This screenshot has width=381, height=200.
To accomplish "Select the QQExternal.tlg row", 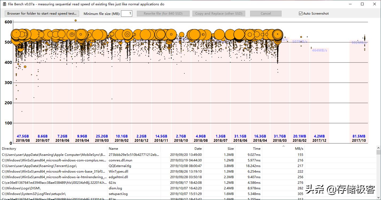I will point(120,166).
